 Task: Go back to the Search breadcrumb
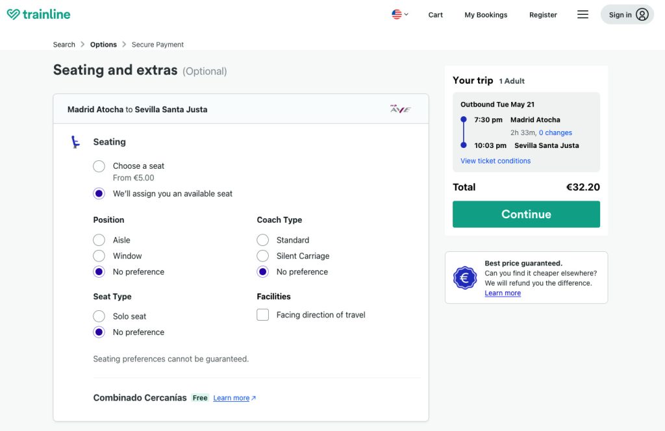pos(64,45)
